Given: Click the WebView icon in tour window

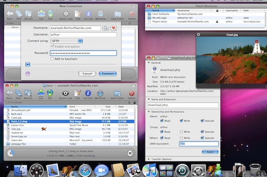Looking at the screenshot, I should click(x=100, y=93).
